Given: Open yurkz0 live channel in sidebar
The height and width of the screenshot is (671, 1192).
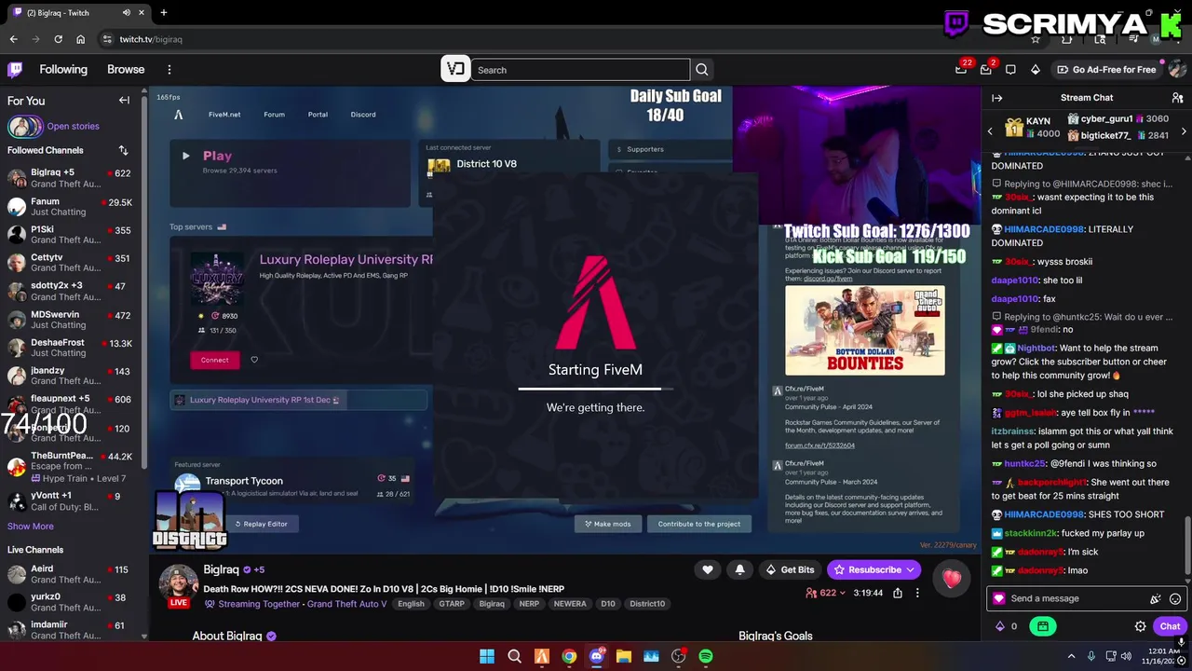Looking at the screenshot, I should tap(71, 602).
